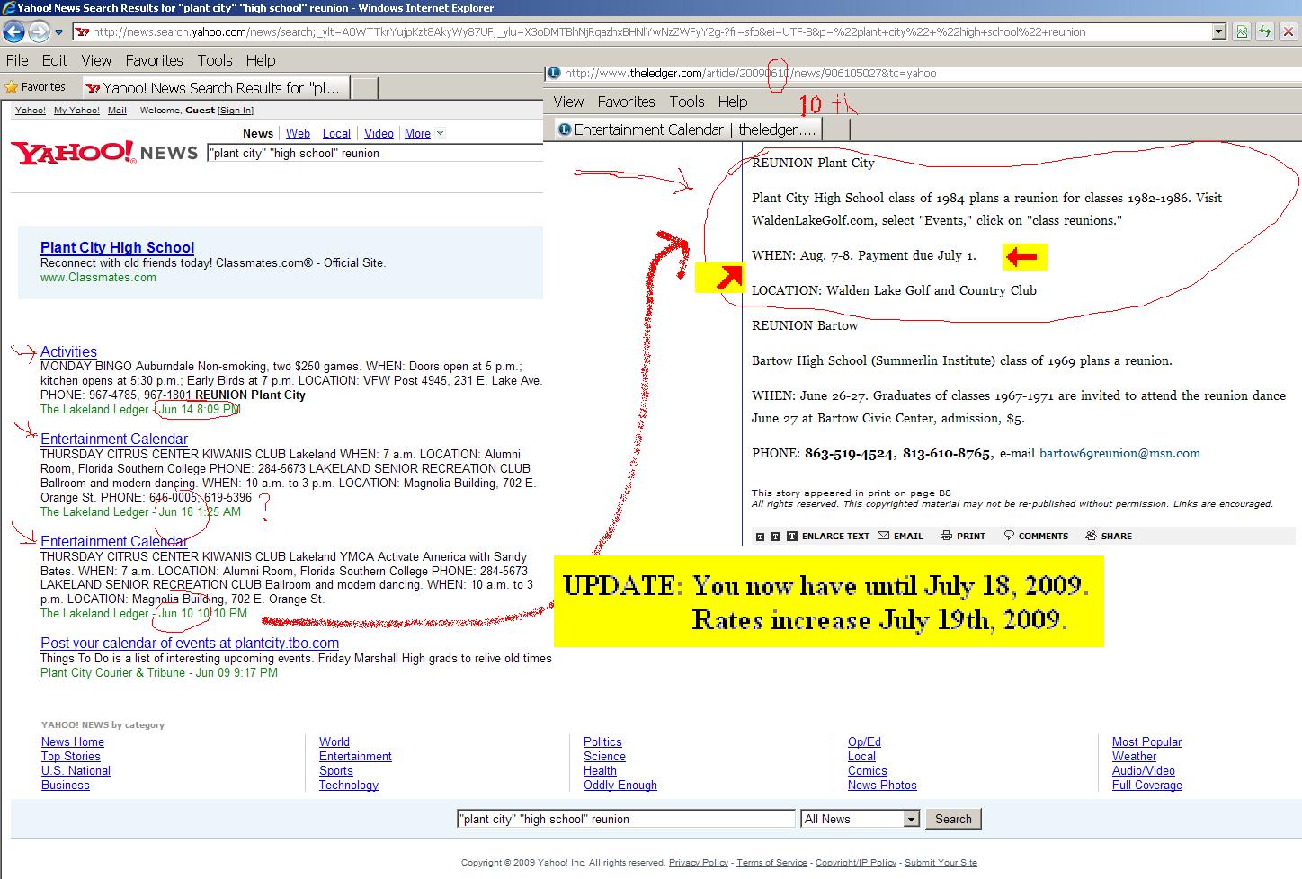This screenshot has width=1302, height=879.
Task: Select the smallest Enlarge Text size icon
Action: [760, 537]
